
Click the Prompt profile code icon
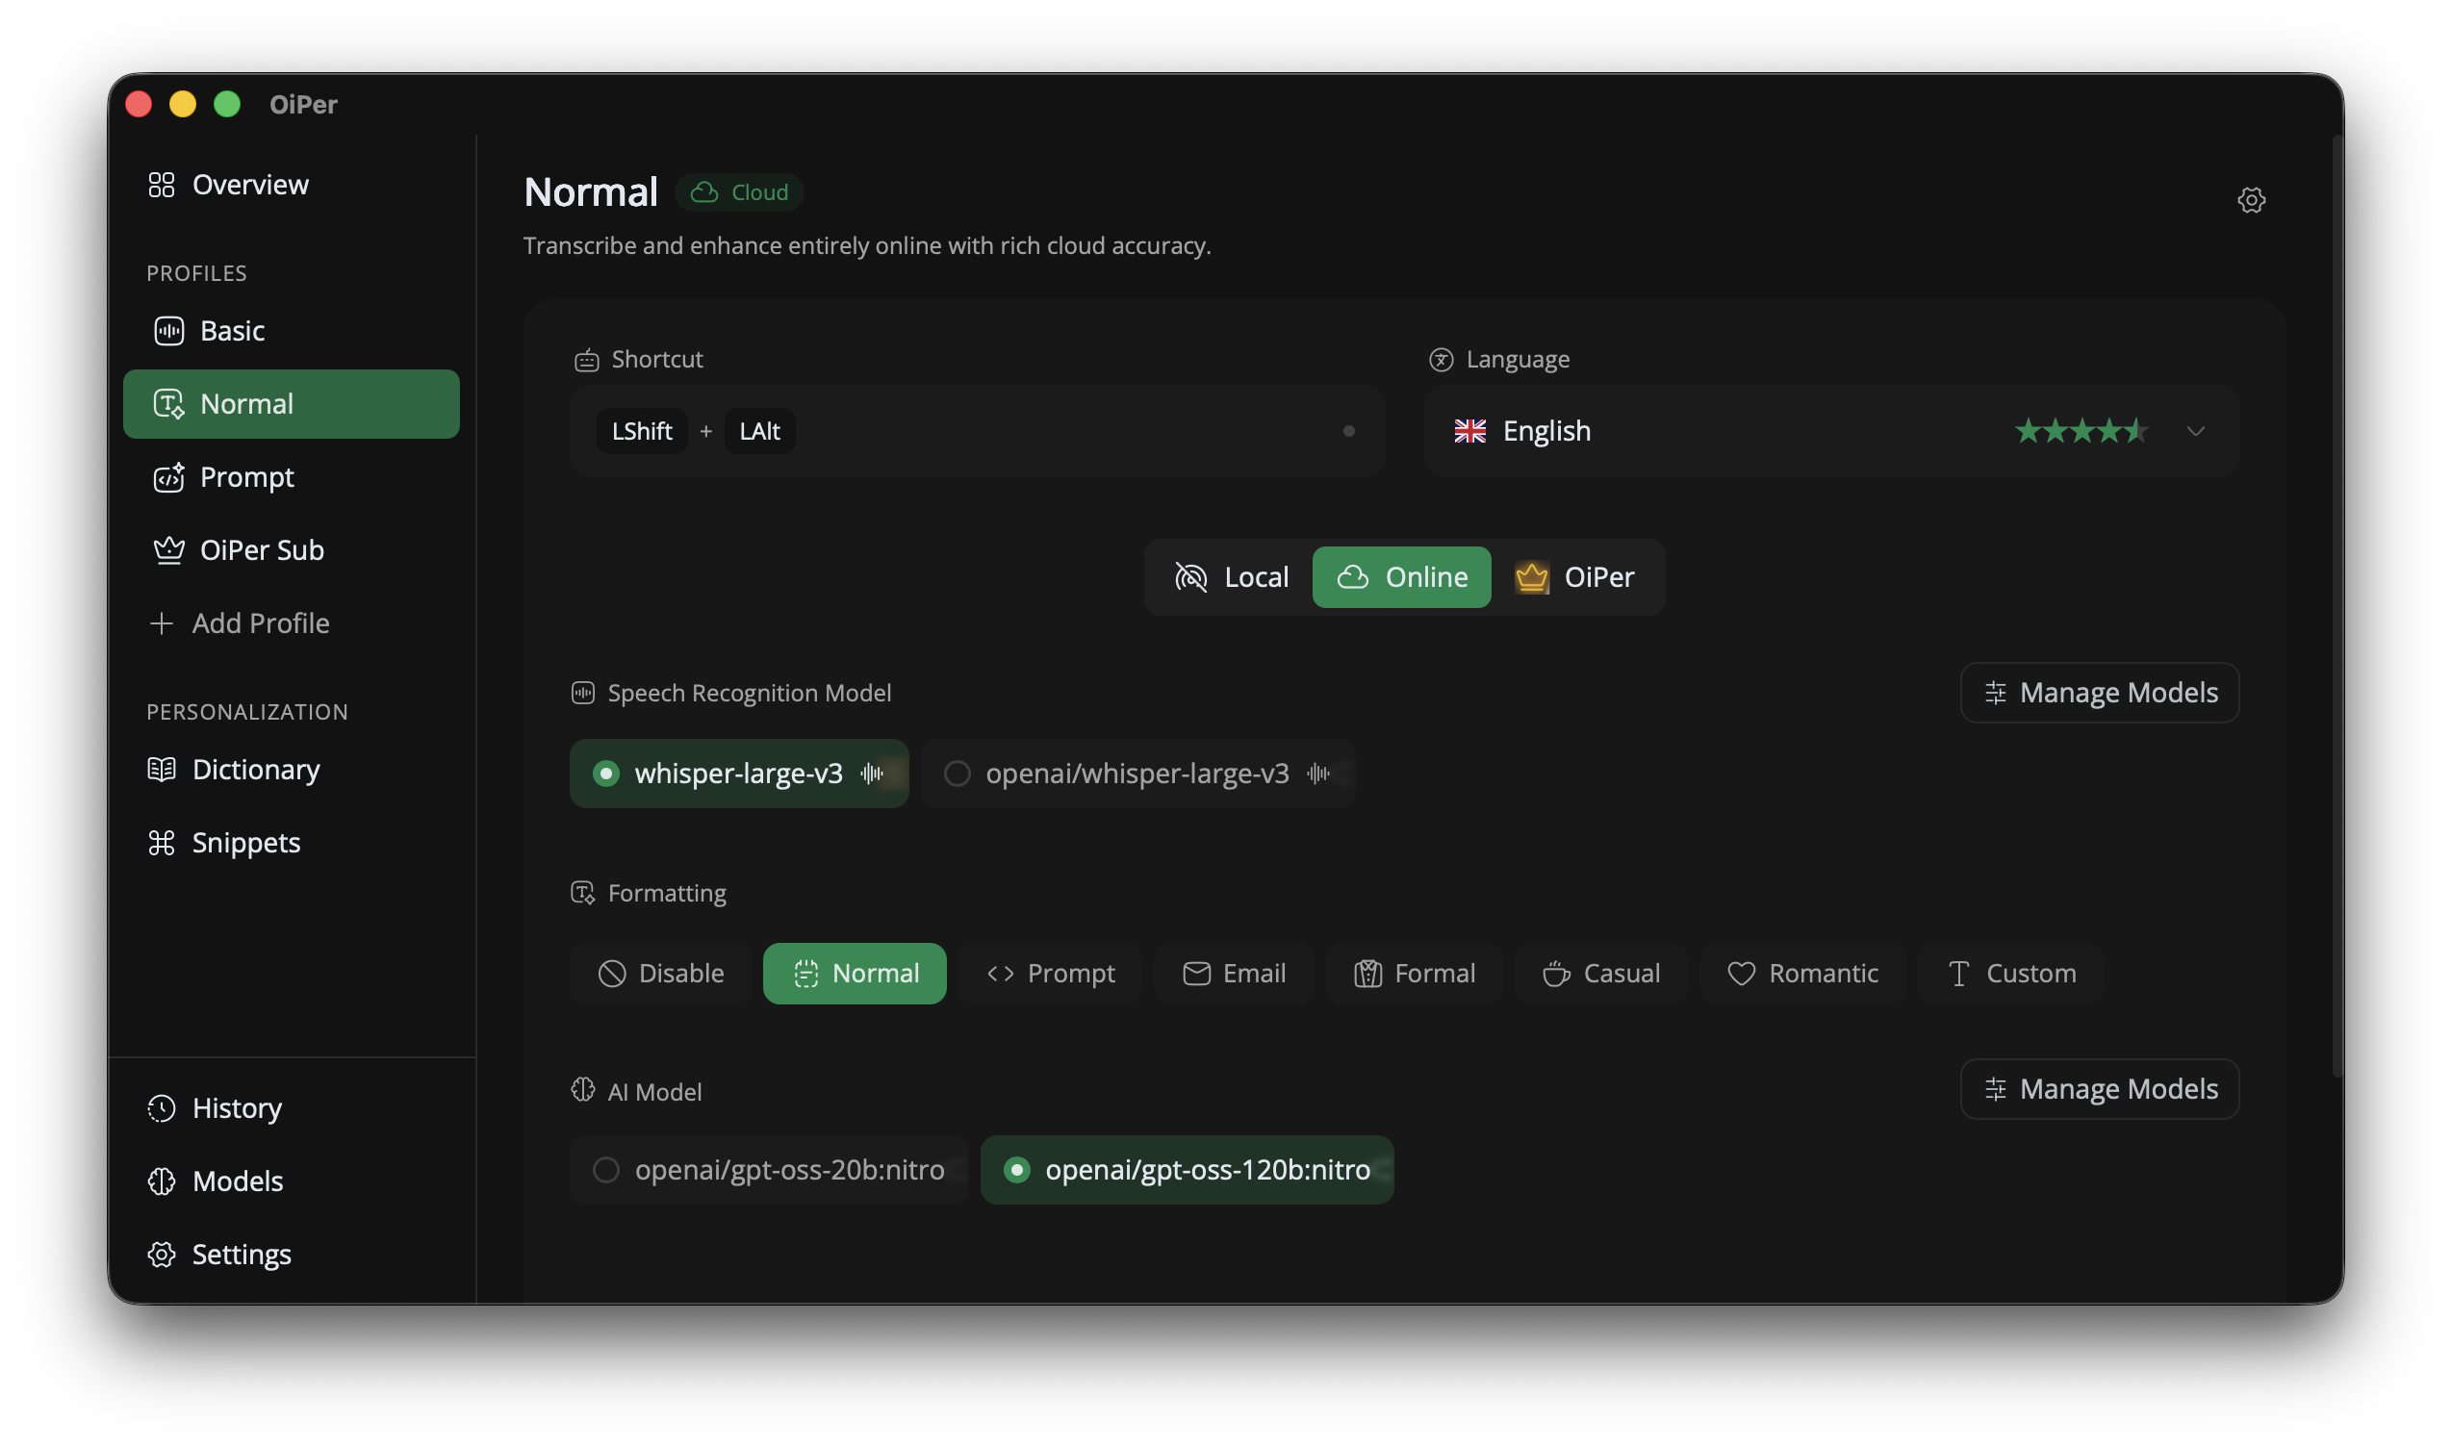point(168,477)
